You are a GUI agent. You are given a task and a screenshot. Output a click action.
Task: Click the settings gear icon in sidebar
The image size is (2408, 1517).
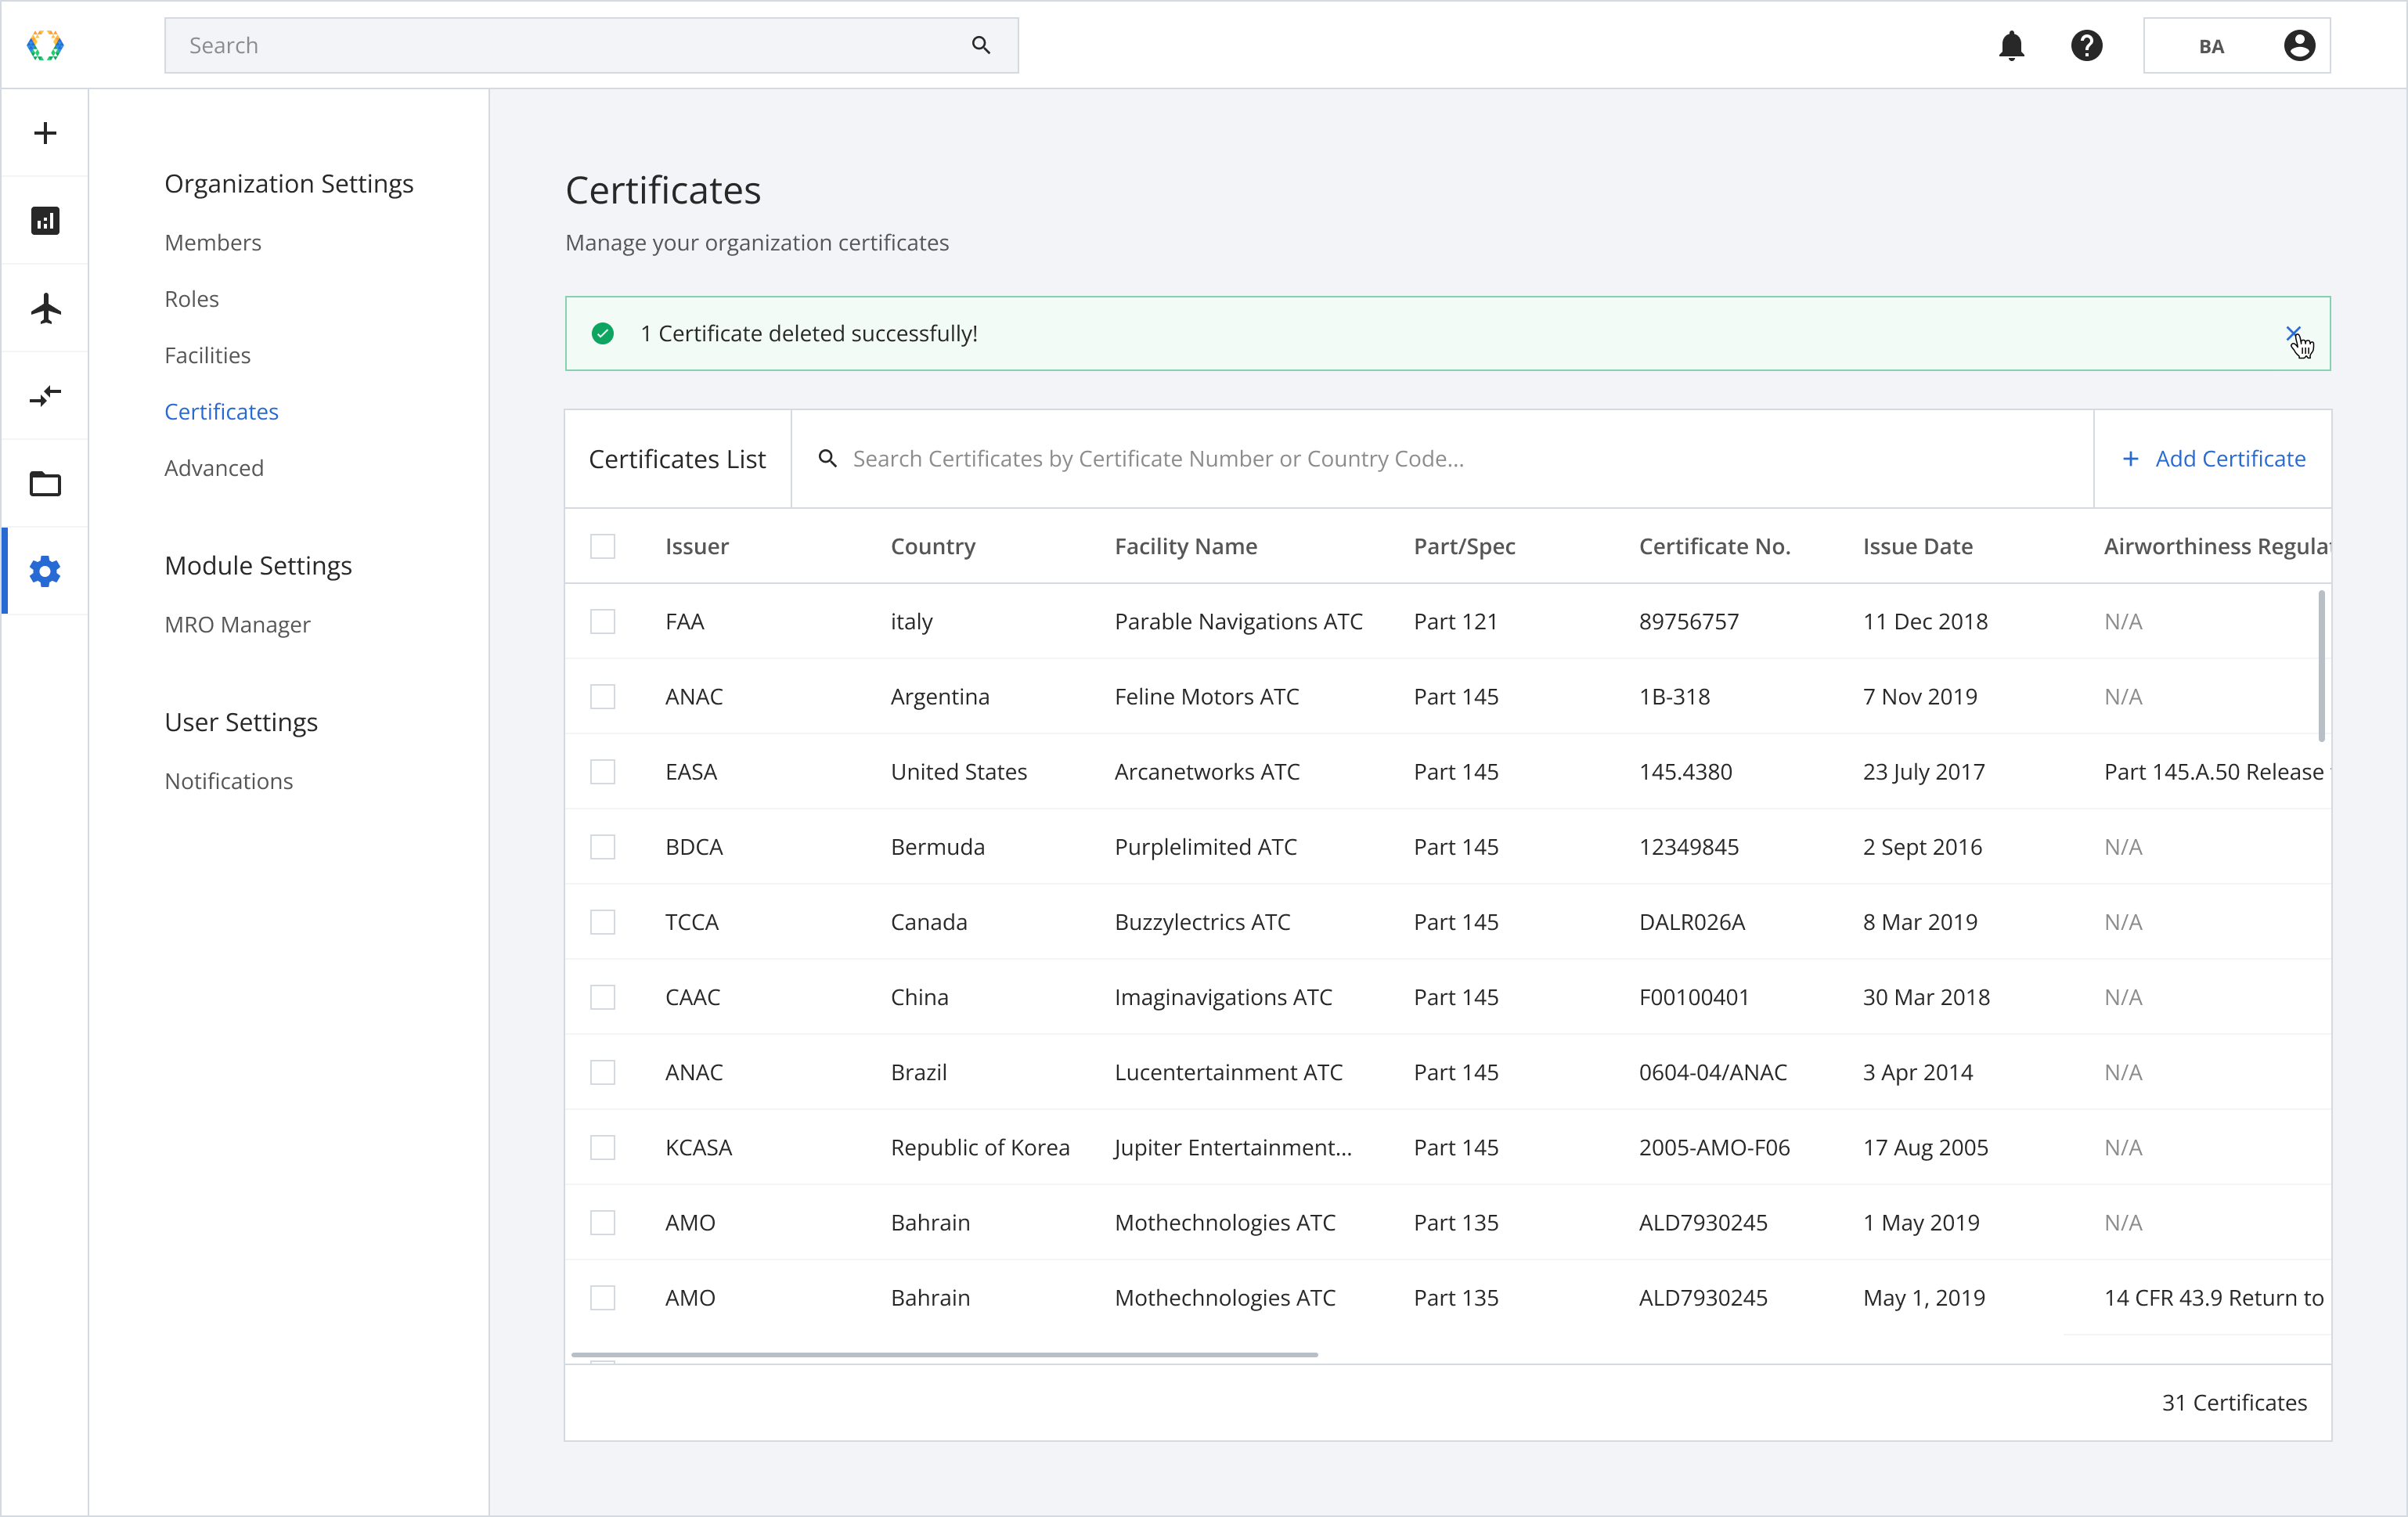click(x=45, y=571)
